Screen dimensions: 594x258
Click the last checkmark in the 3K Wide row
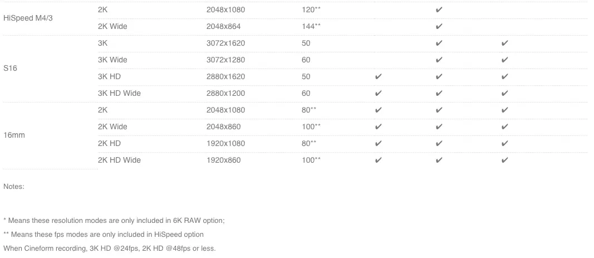(504, 60)
